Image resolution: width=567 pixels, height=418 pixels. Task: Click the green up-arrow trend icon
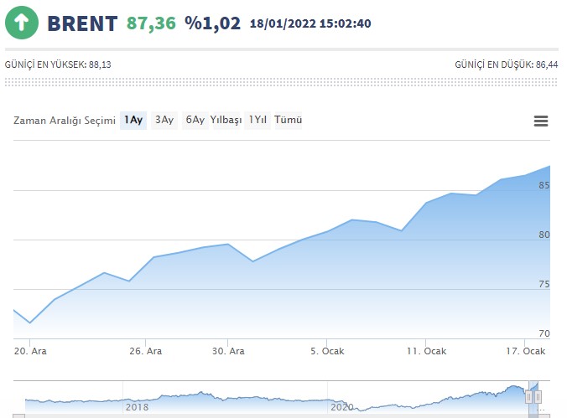(x=21, y=23)
